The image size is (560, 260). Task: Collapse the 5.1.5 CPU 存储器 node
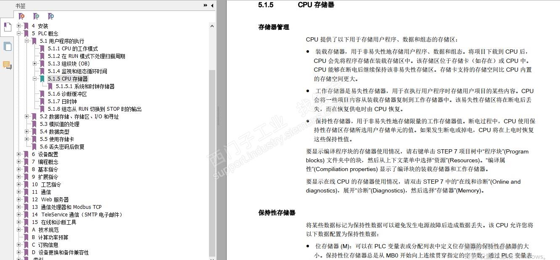click(x=34, y=79)
